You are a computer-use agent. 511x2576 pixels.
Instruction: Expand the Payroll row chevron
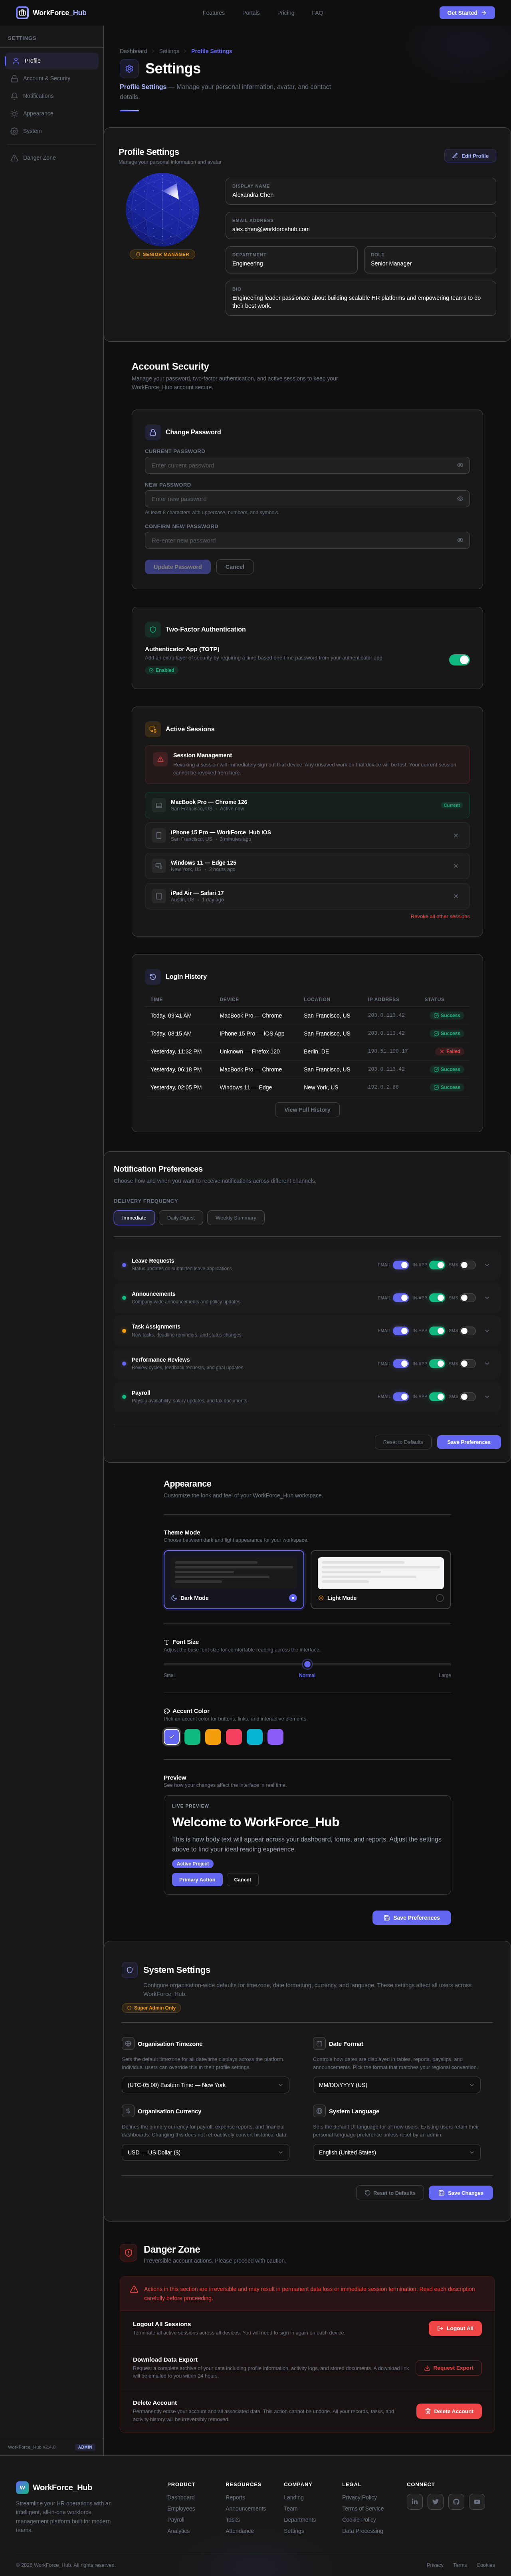(487, 1397)
